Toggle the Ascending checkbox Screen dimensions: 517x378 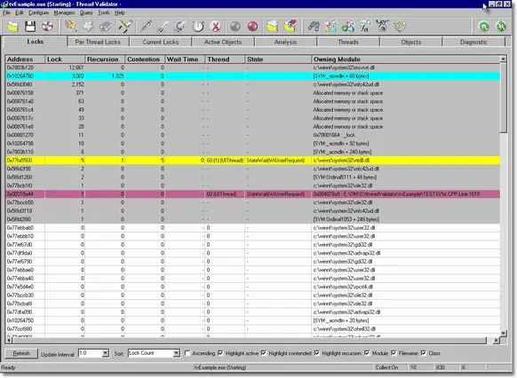tap(187, 353)
